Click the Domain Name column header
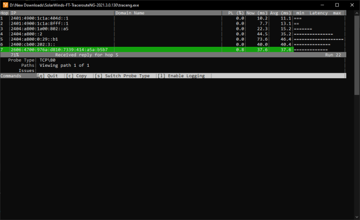This screenshot has height=220, width=360. (x=130, y=13)
